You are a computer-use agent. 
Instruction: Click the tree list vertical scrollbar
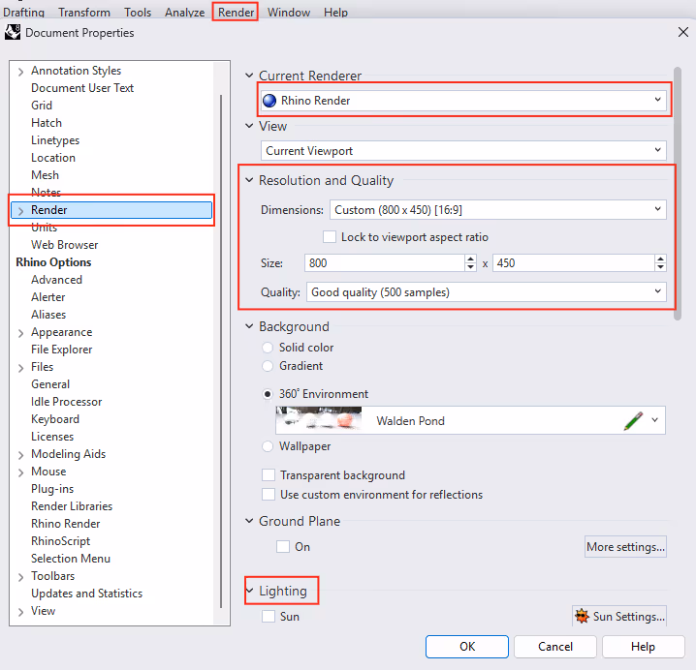(221, 351)
